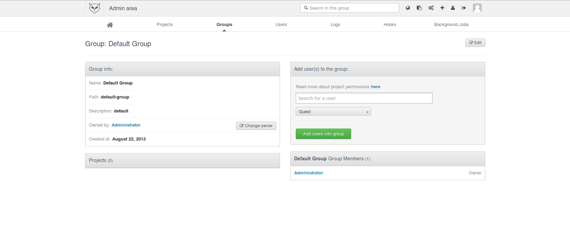Open admin area gears icon
This screenshot has height=227, width=570.
[431, 8]
